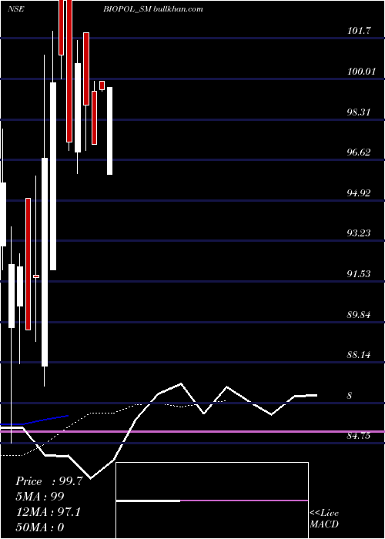The height and width of the screenshot is (539, 385).
Task: Click the 5MA : 99 readout
Action: [x=40, y=497]
